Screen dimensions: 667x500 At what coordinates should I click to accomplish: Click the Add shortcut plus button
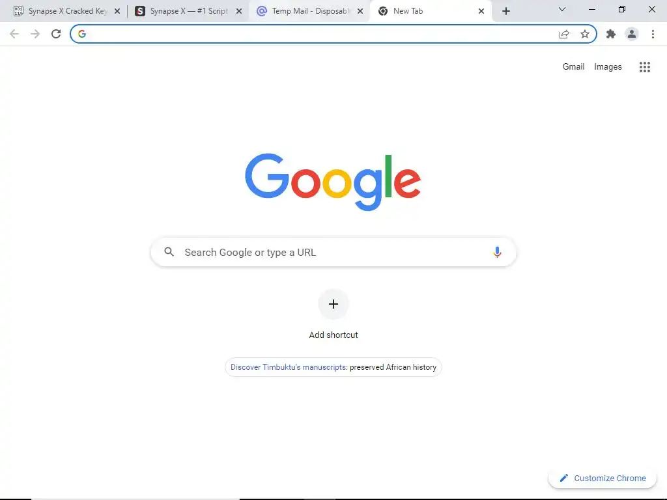pyautogui.click(x=333, y=304)
